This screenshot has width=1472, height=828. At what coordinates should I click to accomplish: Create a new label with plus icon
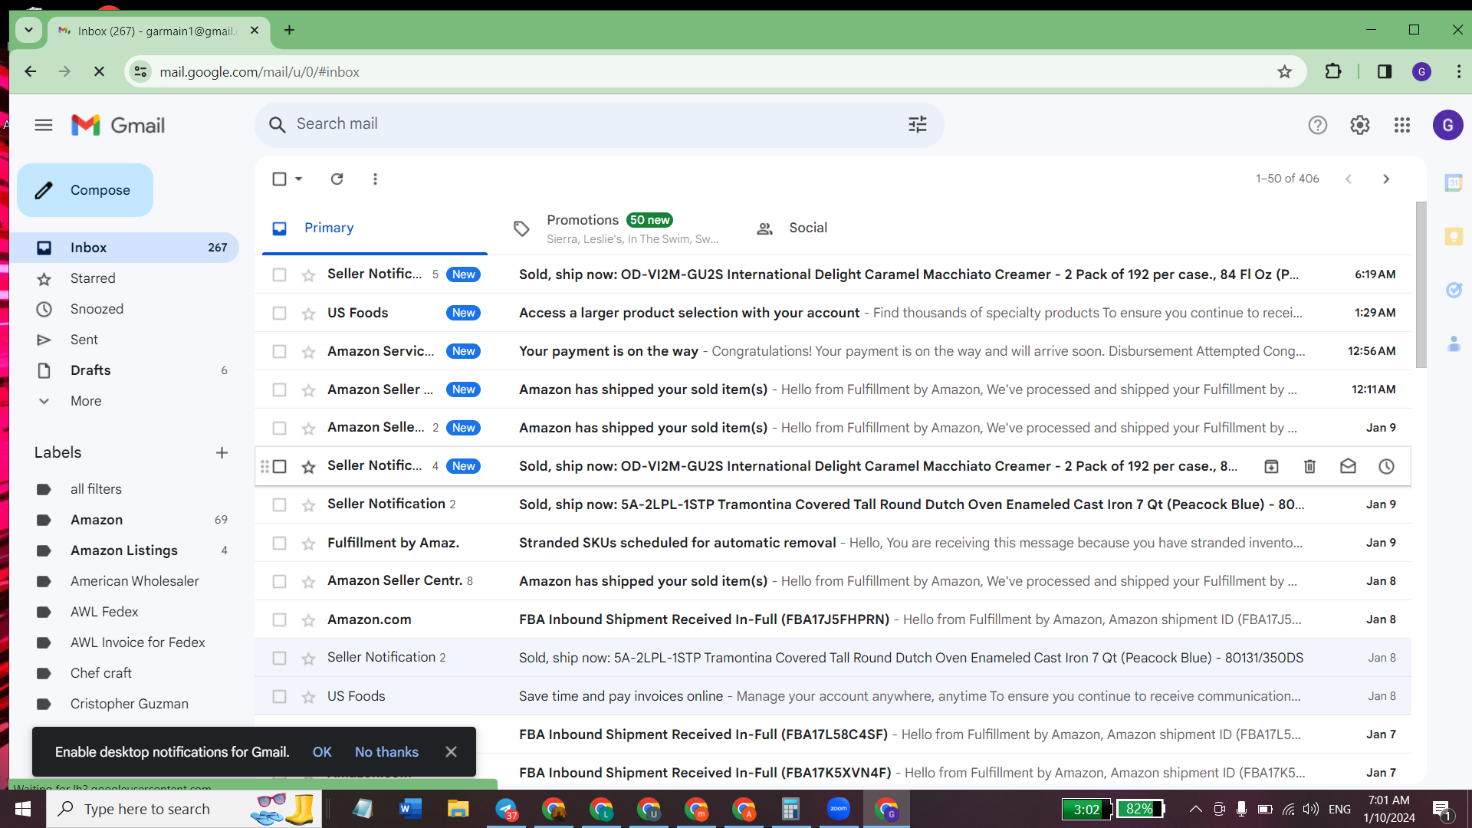point(222,452)
